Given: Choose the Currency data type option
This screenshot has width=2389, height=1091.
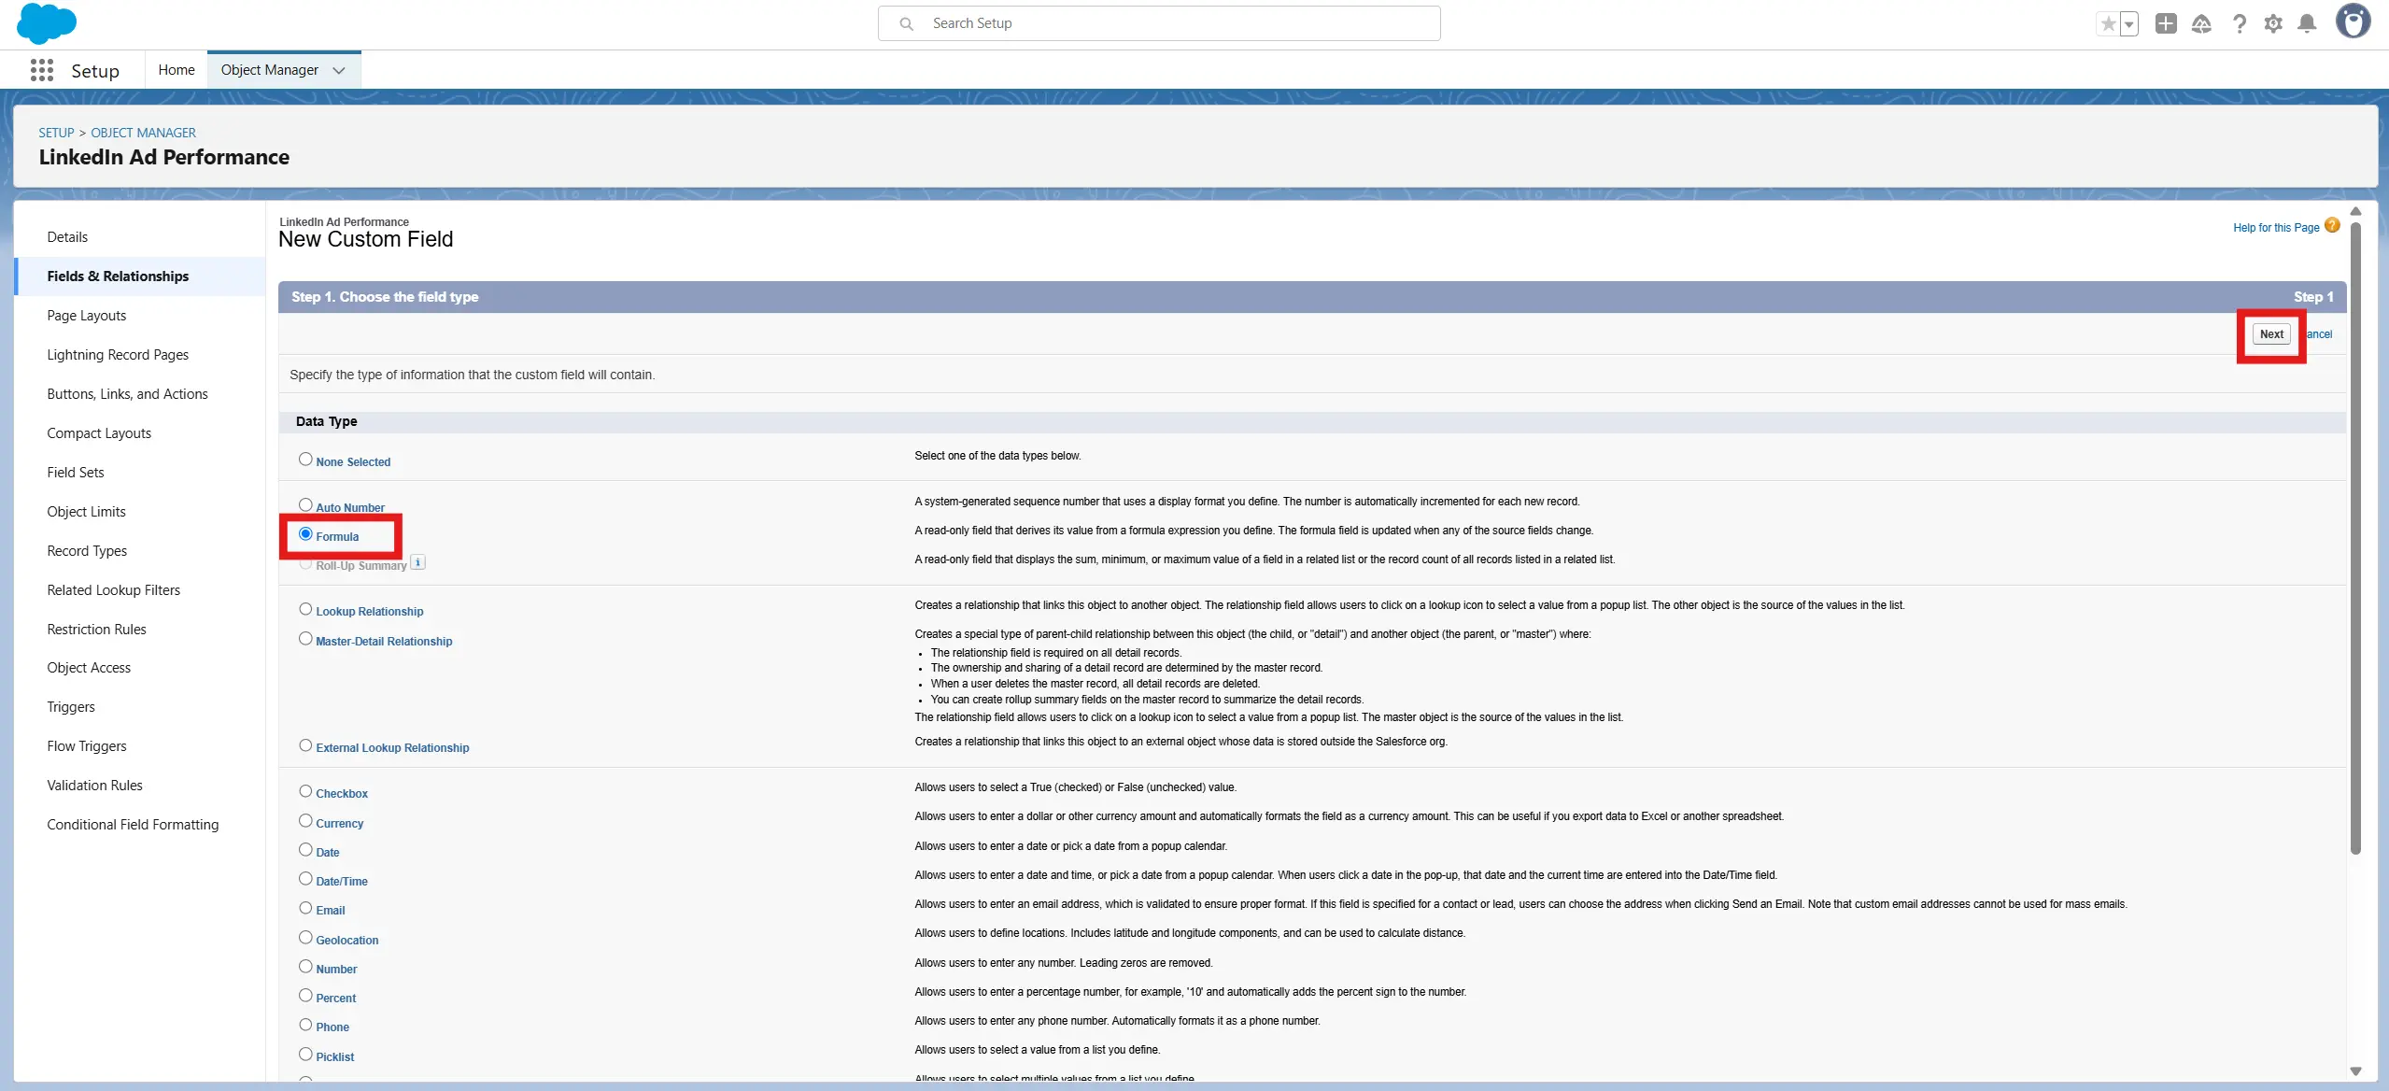Looking at the screenshot, I should click(x=305, y=821).
